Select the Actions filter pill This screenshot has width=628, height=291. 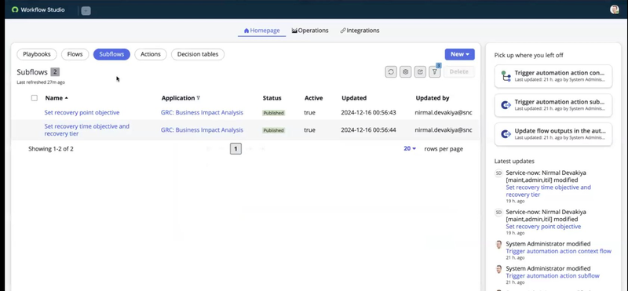click(151, 54)
